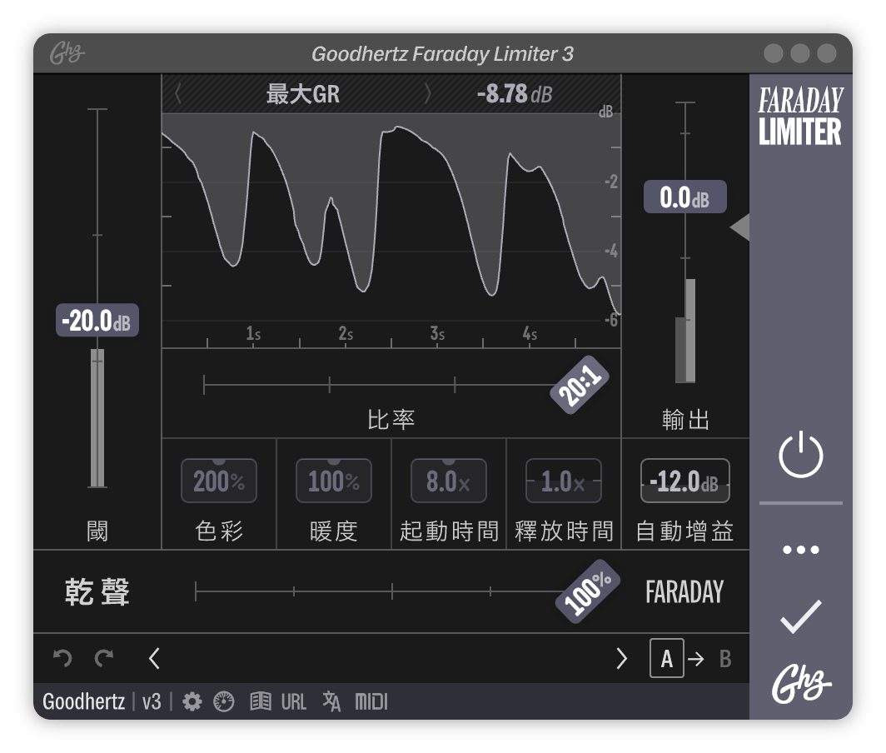Copy A to B with arrow

pyautogui.click(x=696, y=659)
